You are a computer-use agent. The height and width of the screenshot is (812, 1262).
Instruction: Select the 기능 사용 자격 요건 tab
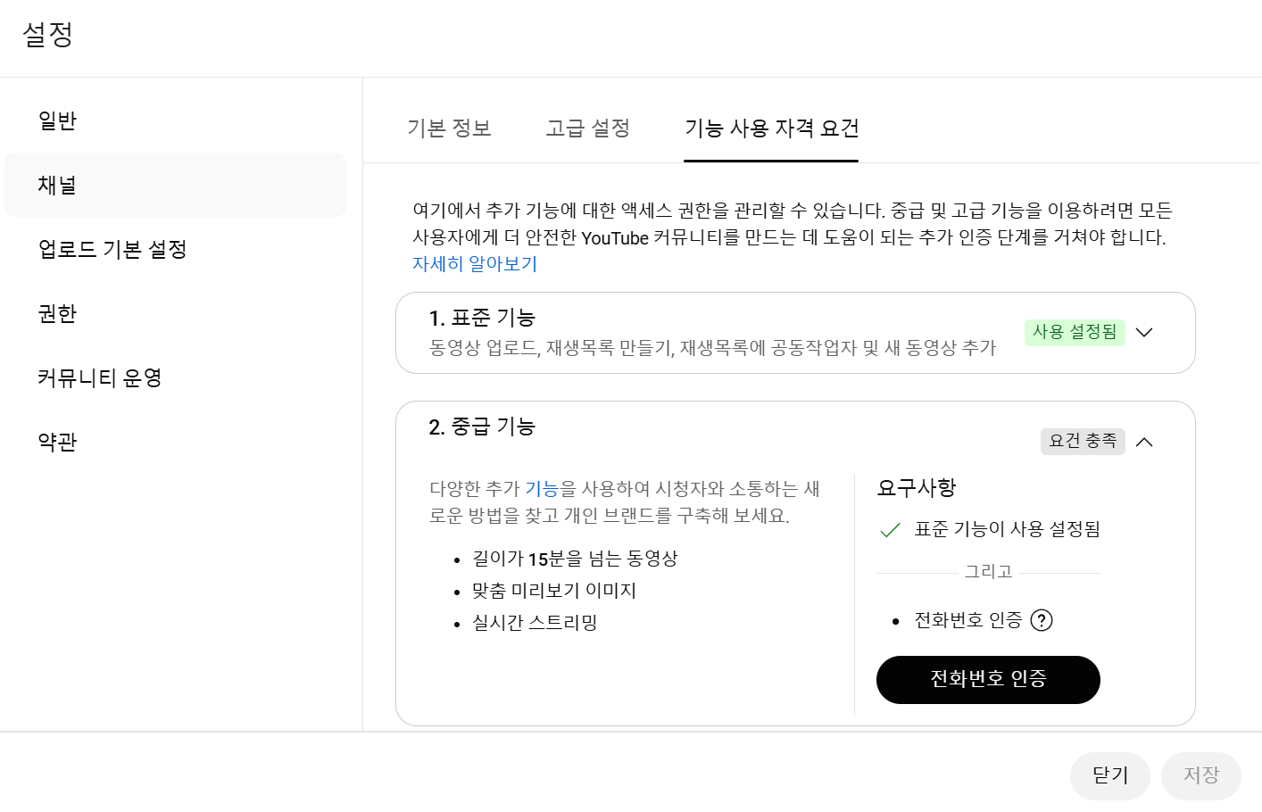tap(771, 128)
